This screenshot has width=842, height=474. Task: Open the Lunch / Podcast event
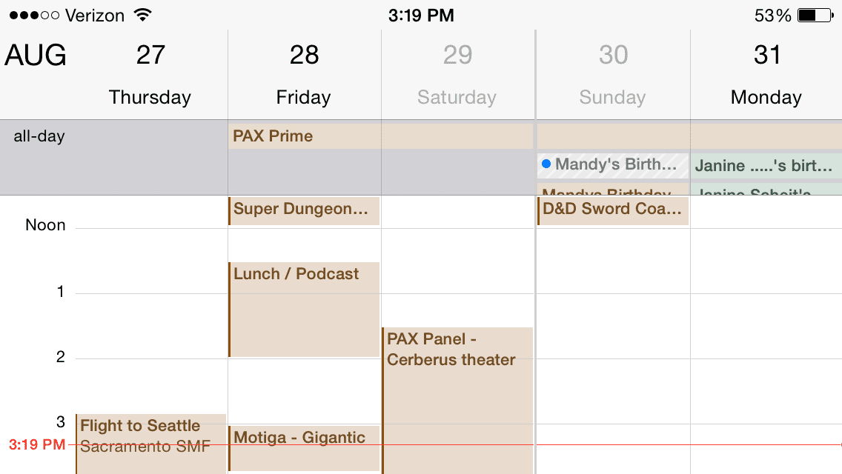point(304,309)
